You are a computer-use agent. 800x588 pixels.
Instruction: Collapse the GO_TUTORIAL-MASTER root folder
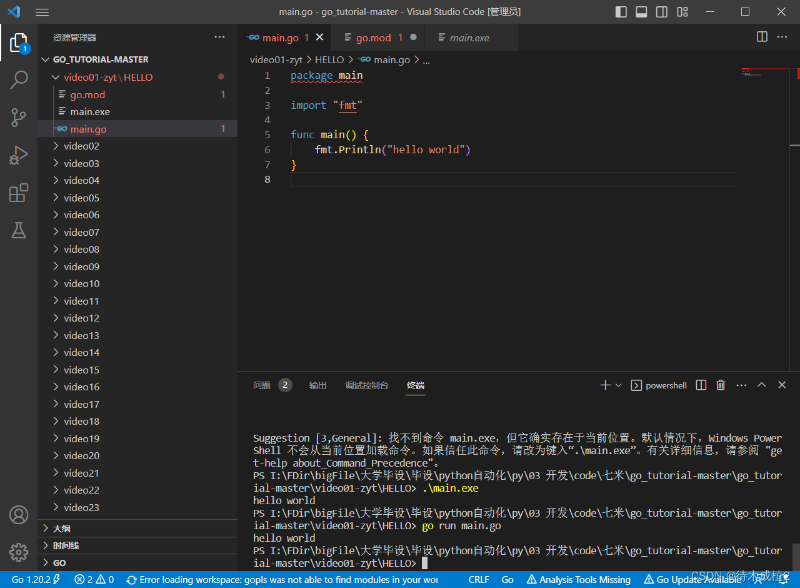[x=137, y=59]
